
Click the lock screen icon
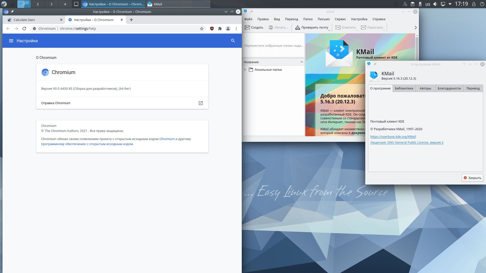[474, 4]
